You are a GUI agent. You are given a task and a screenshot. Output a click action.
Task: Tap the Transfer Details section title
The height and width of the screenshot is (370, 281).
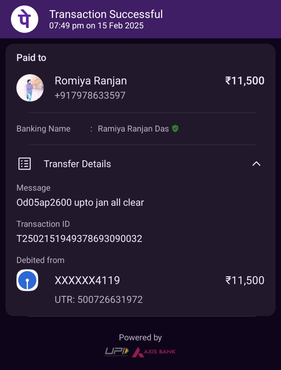point(77,164)
